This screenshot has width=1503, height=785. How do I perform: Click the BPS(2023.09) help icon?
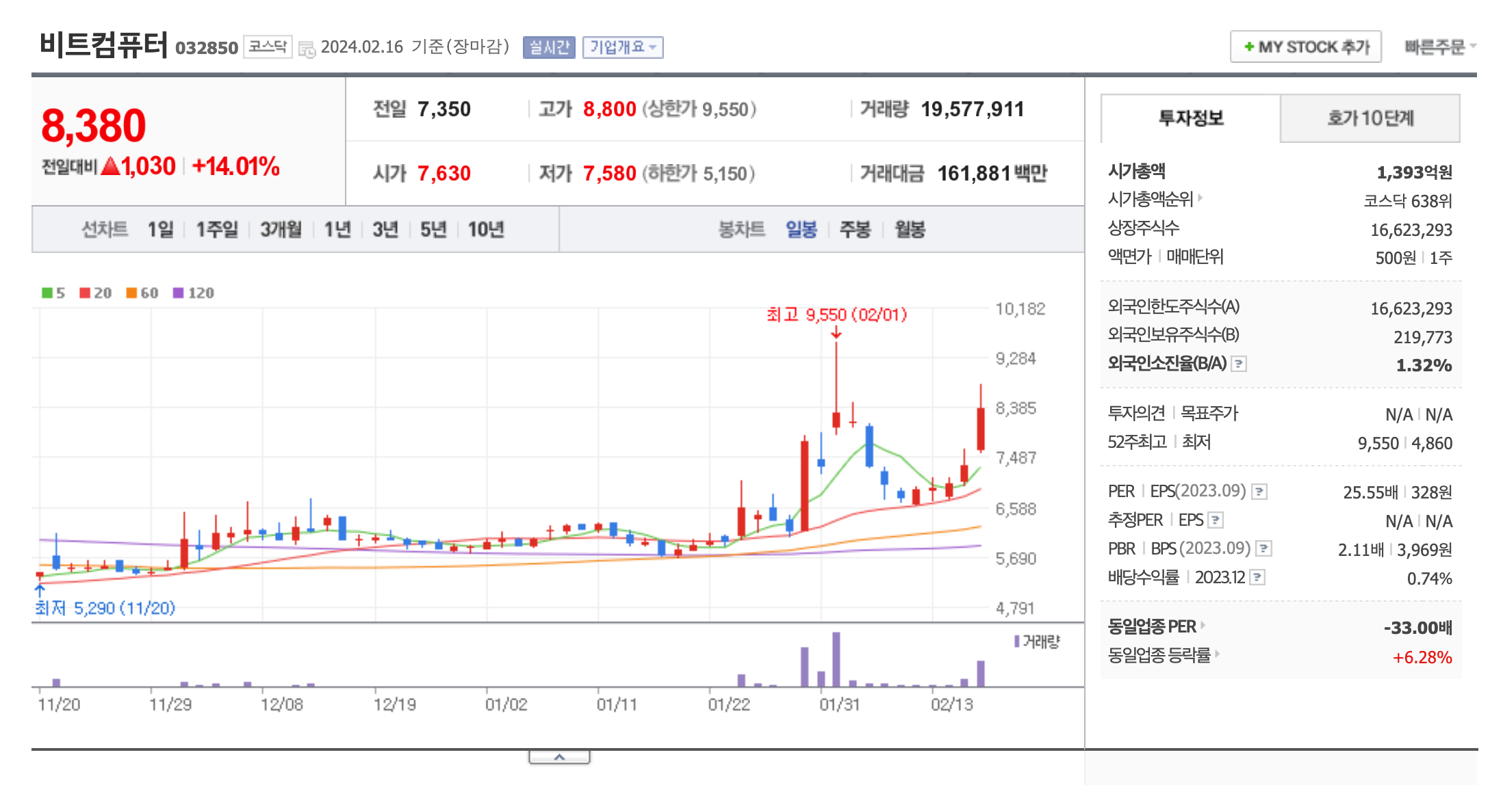(x=1265, y=548)
